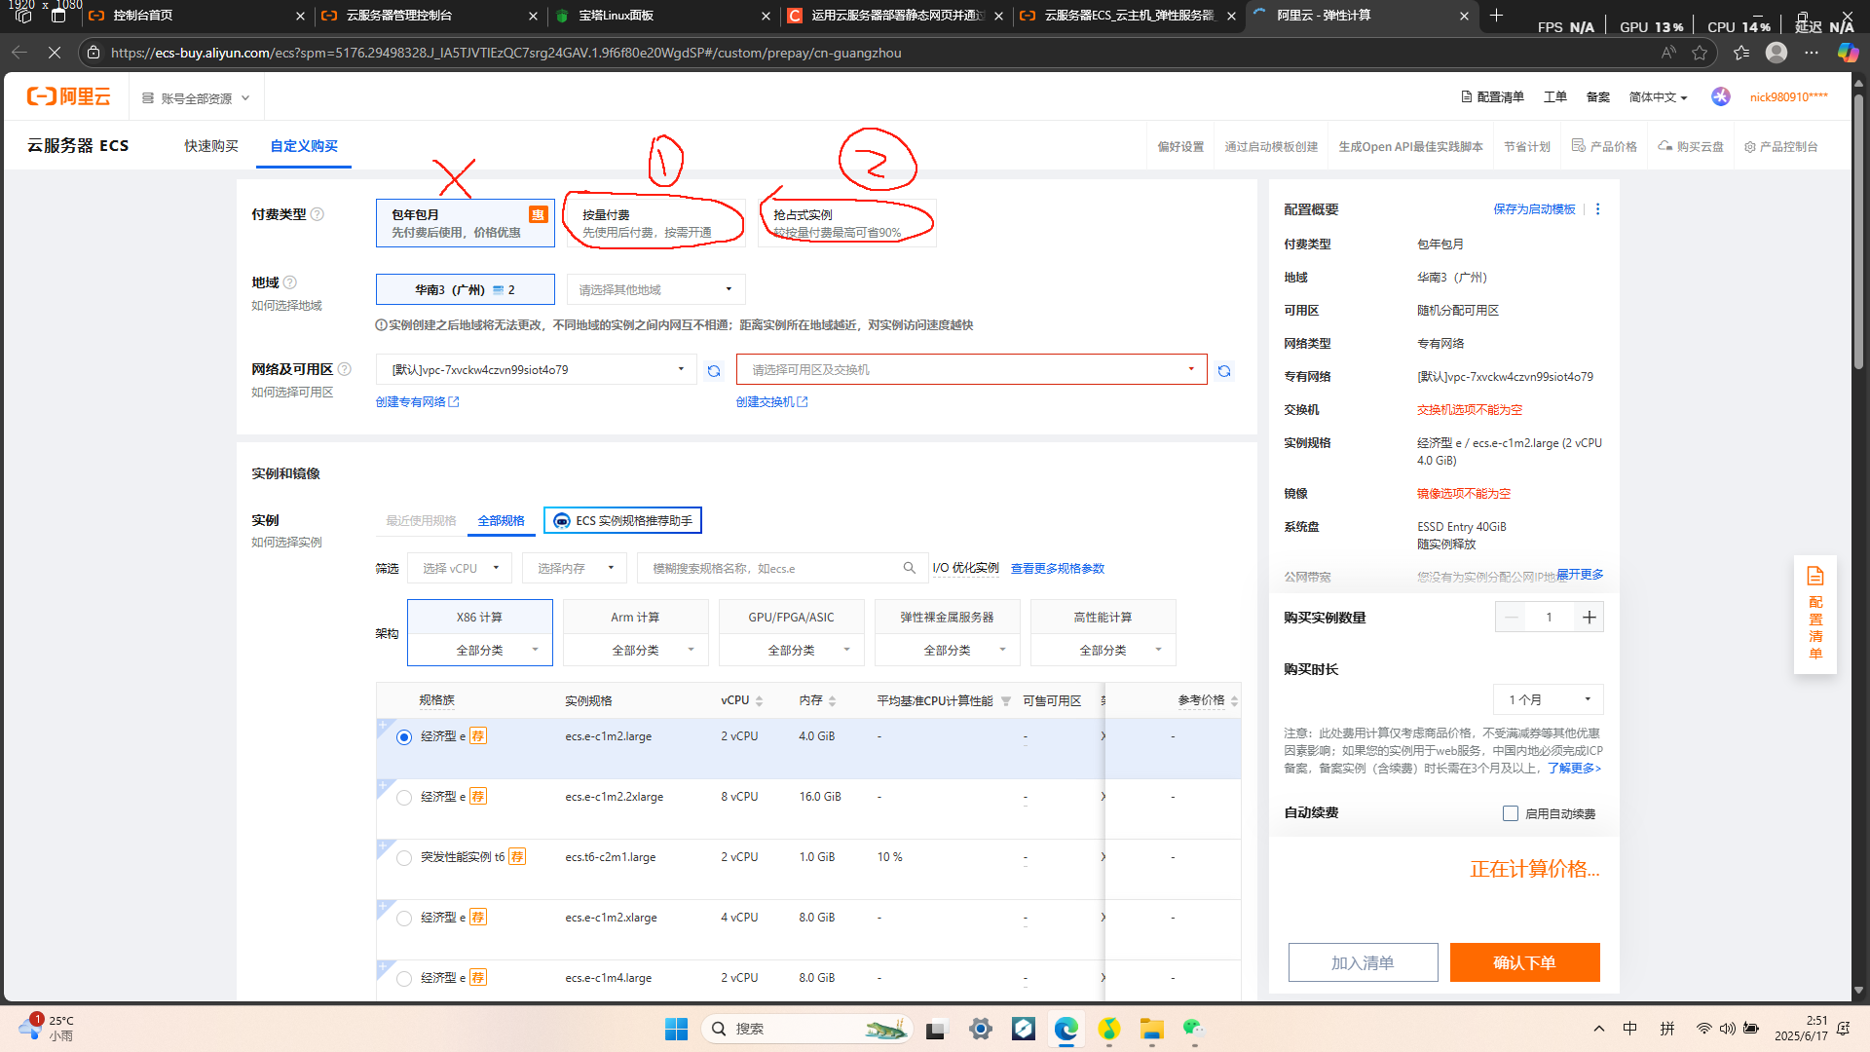Click the browser reload stop button
1870x1052 pixels.
point(55,53)
